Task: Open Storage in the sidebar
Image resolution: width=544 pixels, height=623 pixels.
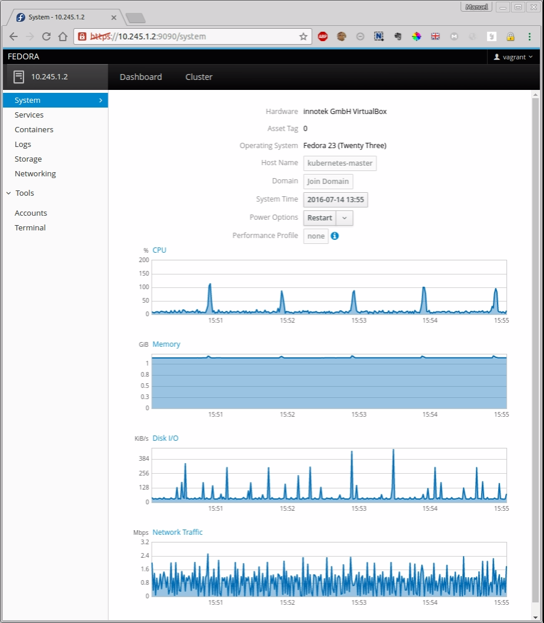Action: (28, 159)
